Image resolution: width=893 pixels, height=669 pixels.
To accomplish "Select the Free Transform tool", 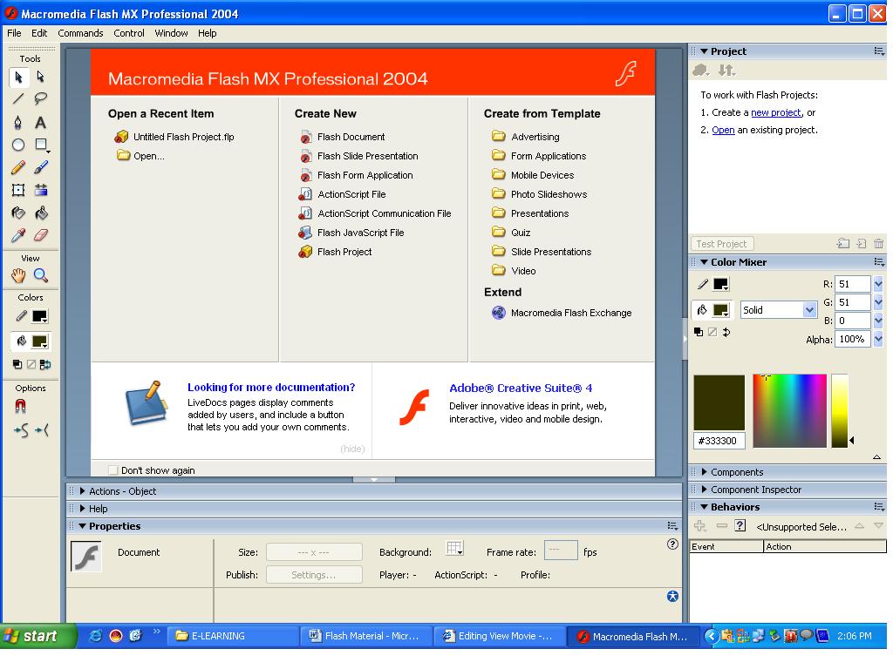I will click(x=19, y=191).
